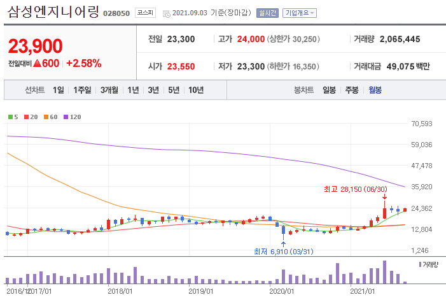Open the 기업개요 dropdown

click(300, 13)
